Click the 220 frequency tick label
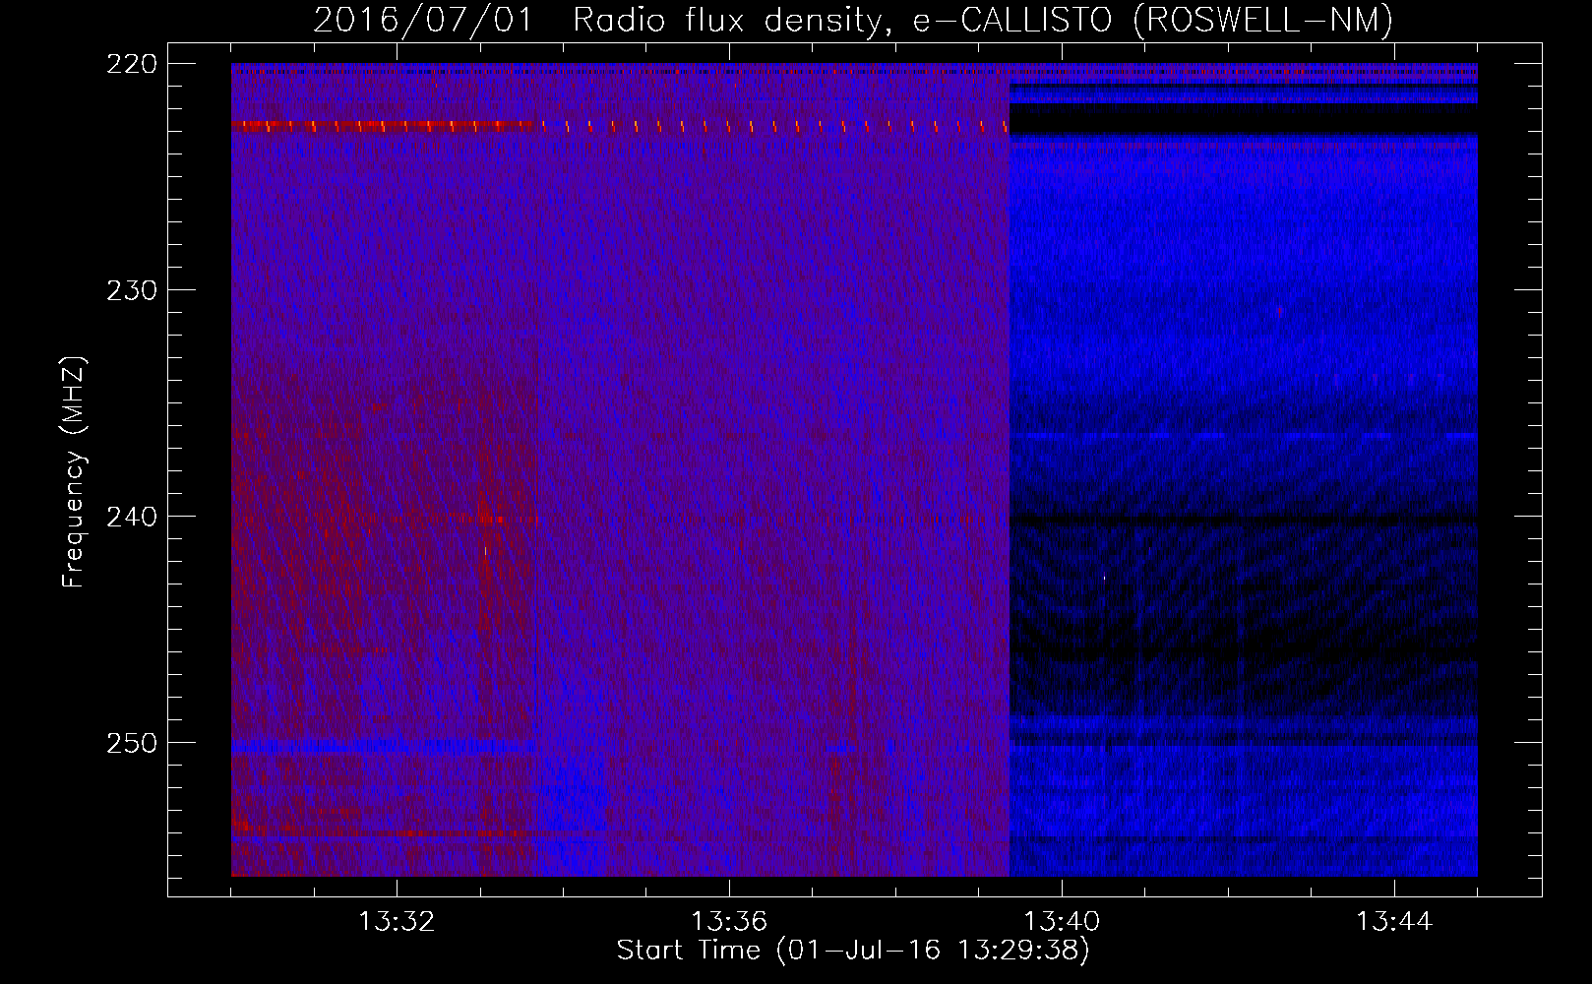 click(x=132, y=64)
